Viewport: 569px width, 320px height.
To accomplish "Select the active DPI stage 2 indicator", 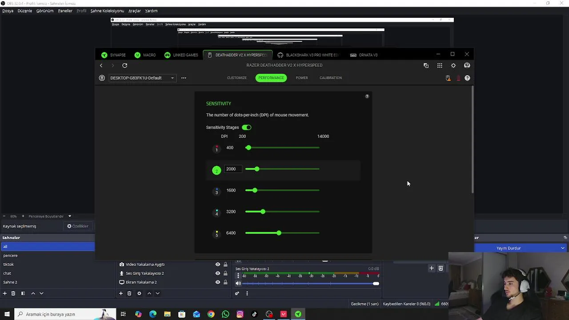I will [x=216, y=171].
